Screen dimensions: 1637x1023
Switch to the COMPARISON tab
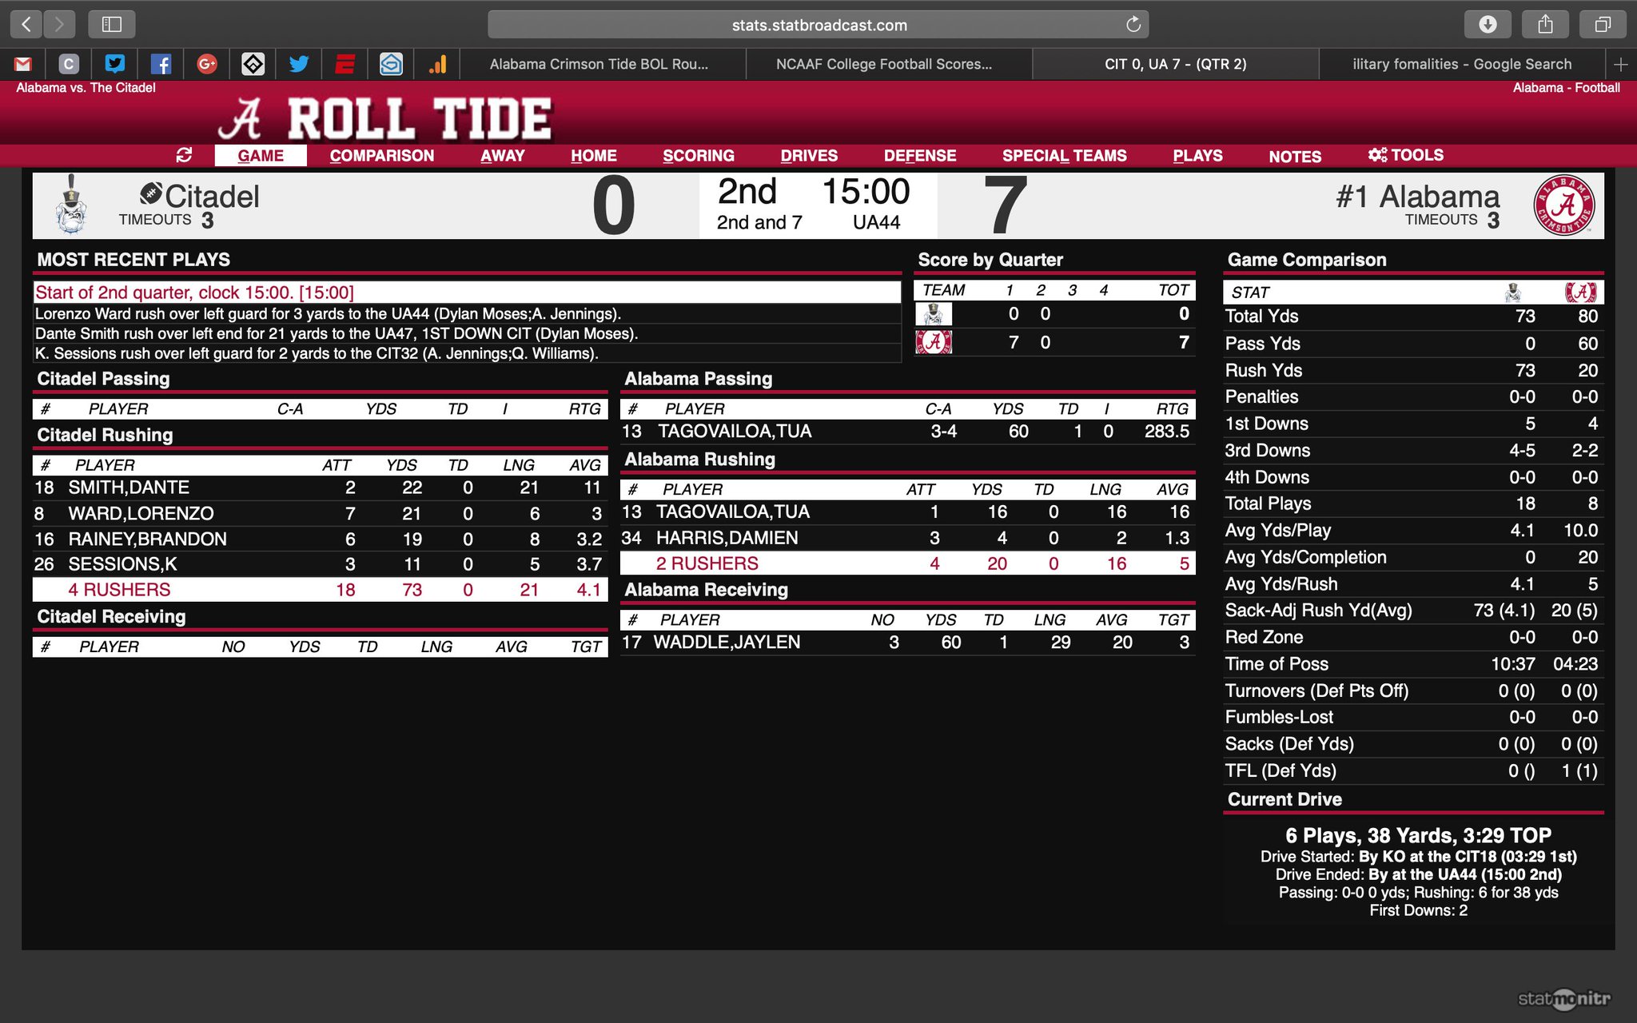pos(381,156)
